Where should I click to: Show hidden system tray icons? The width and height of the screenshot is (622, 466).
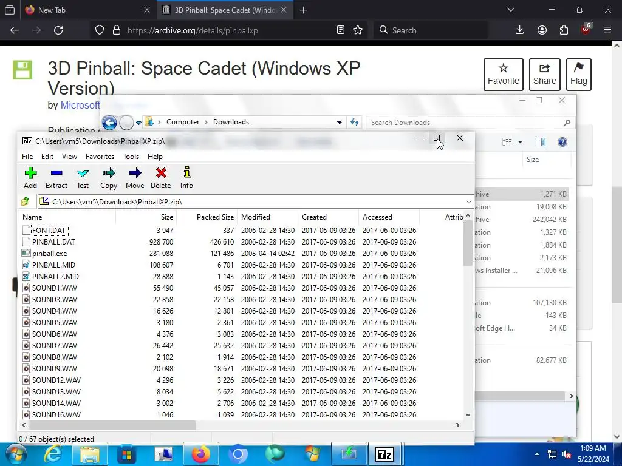[x=537, y=454]
